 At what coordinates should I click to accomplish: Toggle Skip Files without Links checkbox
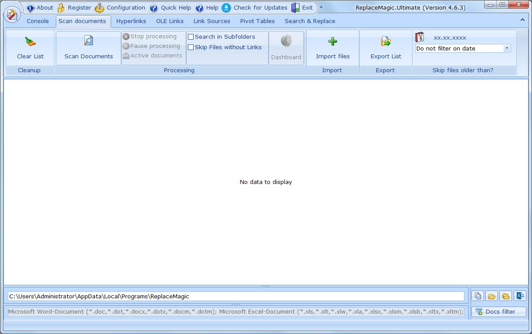pyautogui.click(x=191, y=47)
